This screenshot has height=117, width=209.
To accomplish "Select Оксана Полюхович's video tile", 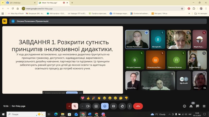I will tap(137, 39).
